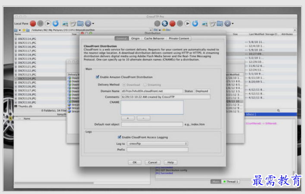The width and height of the screenshot is (305, 194).
Task: Click the star icon beside the remote path
Action: [164, 30]
